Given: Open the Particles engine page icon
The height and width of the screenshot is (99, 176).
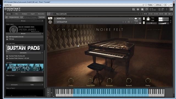Looking at the screenshot, I should 69,30.
